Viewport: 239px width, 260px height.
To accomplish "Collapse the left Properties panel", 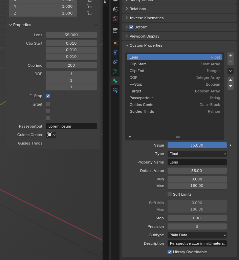I will point(10,25).
